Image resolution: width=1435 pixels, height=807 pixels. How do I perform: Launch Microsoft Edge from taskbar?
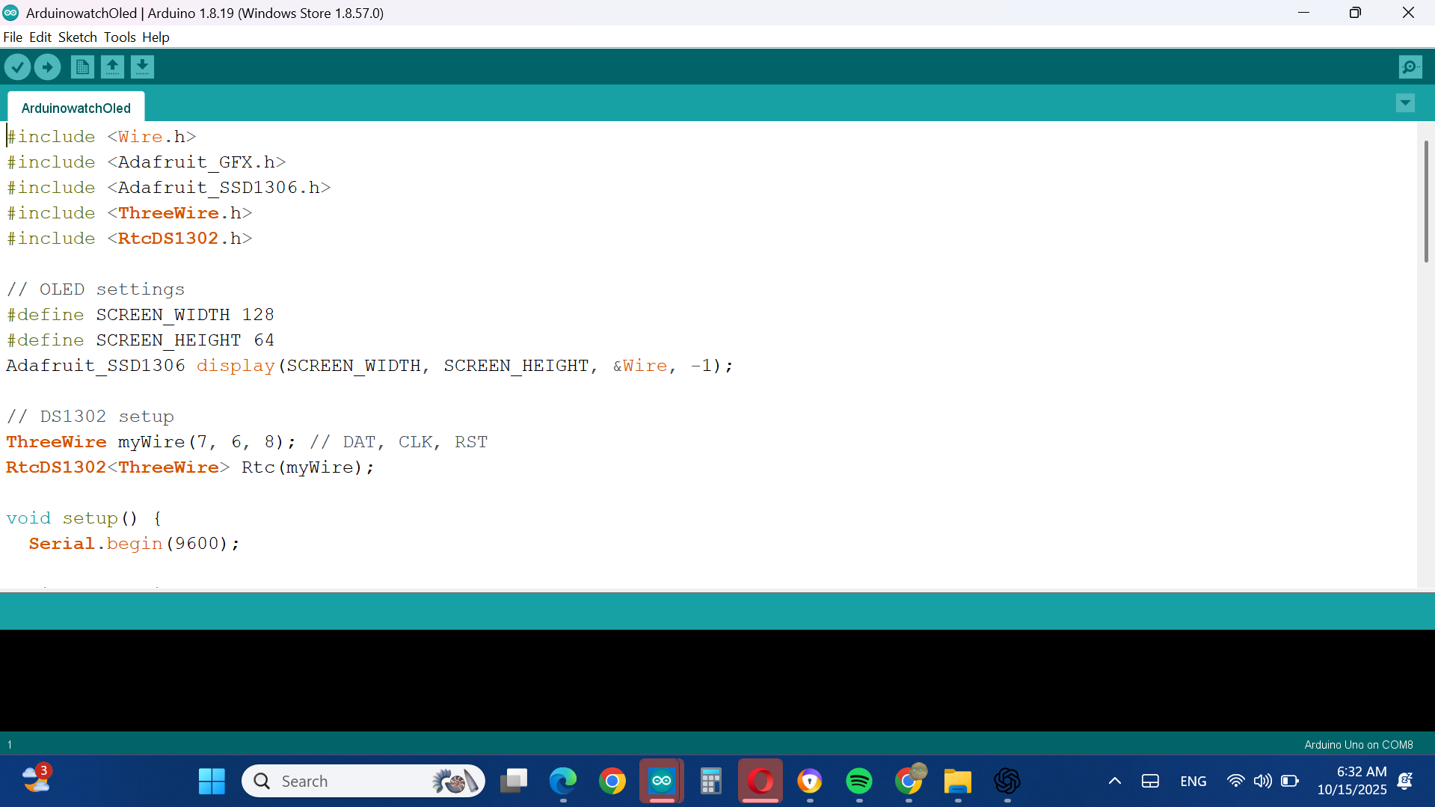[563, 782]
